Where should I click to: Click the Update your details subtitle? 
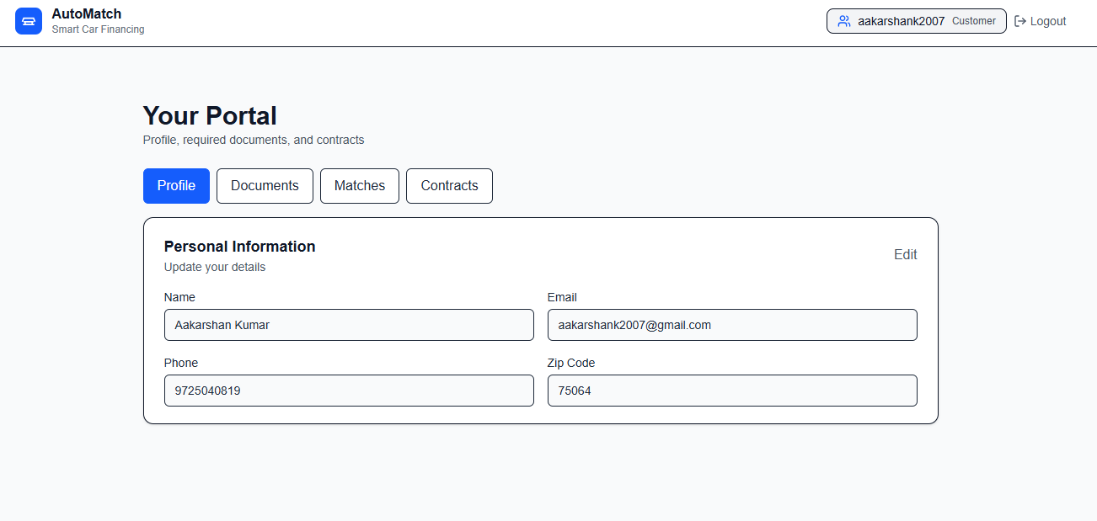[215, 267]
